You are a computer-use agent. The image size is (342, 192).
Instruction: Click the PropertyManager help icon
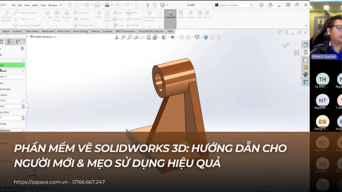22,49
